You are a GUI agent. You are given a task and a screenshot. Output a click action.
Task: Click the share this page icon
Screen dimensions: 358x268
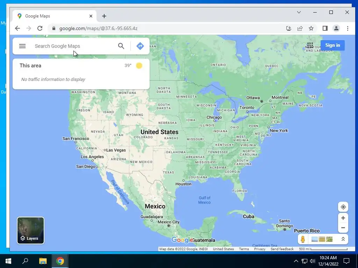click(x=300, y=28)
